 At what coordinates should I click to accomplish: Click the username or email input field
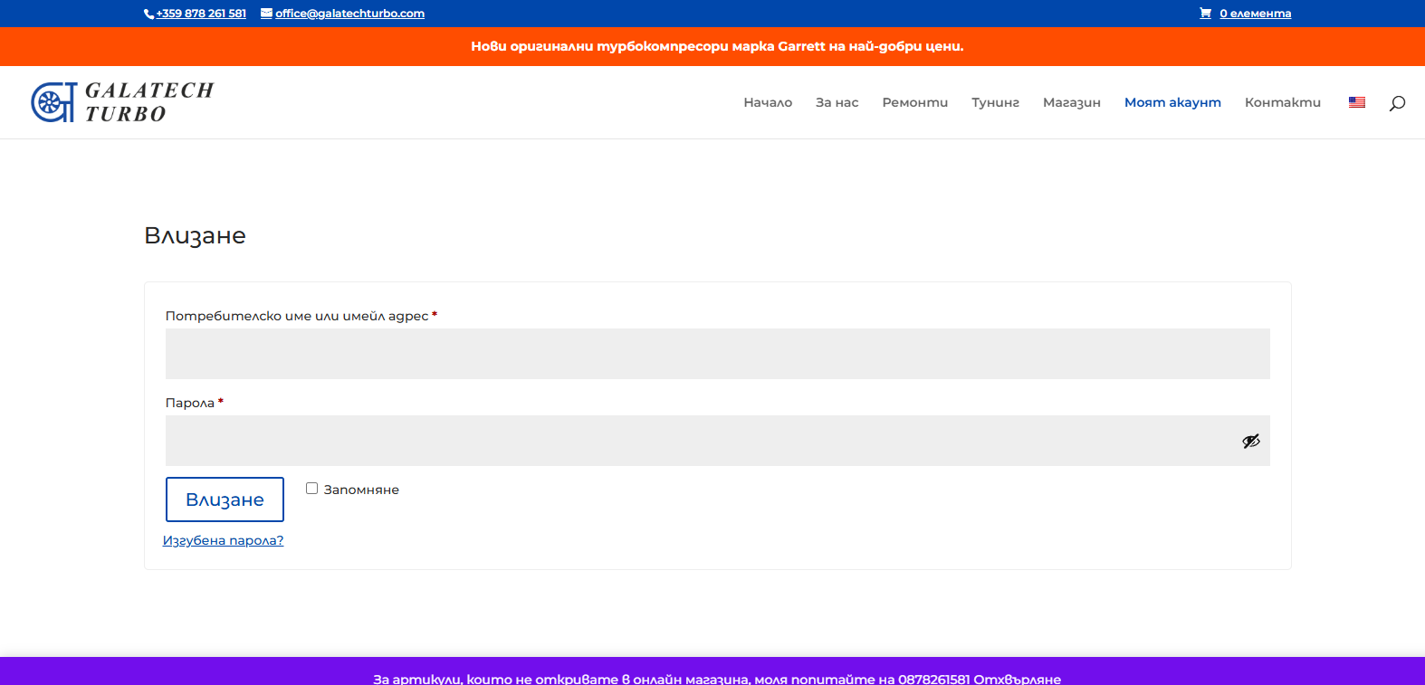pos(717,354)
